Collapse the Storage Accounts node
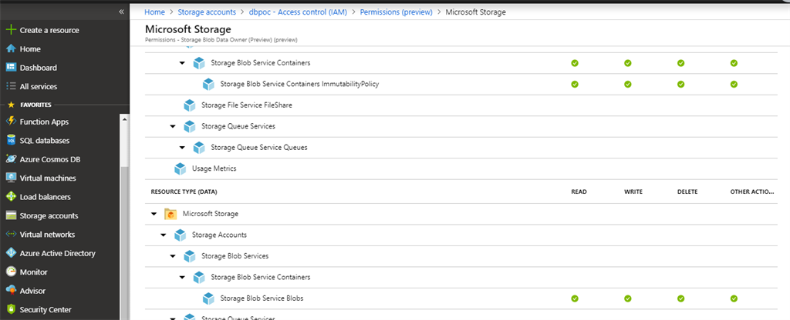Viewport: 790px width, 320px height. coord(164,235)
